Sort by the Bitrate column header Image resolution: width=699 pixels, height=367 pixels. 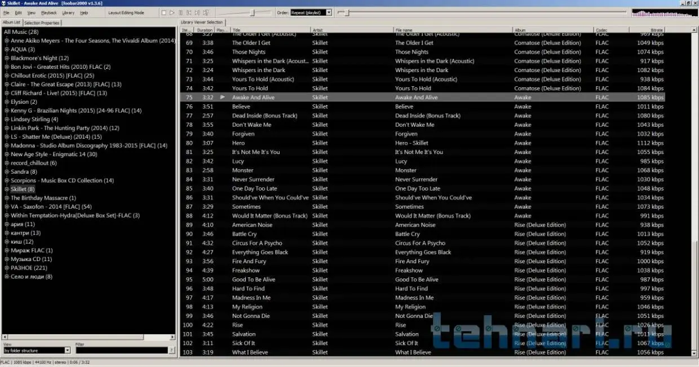pos(648,30)
